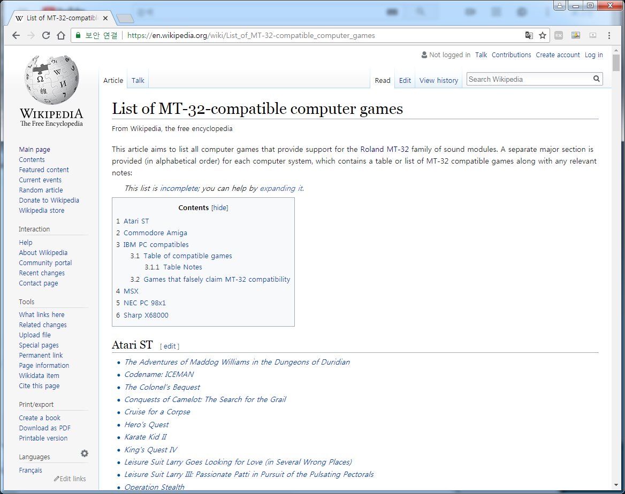Follow the 'expanding it' link
The width and height of the screenshot is (625, 494).
coord(281,188)
